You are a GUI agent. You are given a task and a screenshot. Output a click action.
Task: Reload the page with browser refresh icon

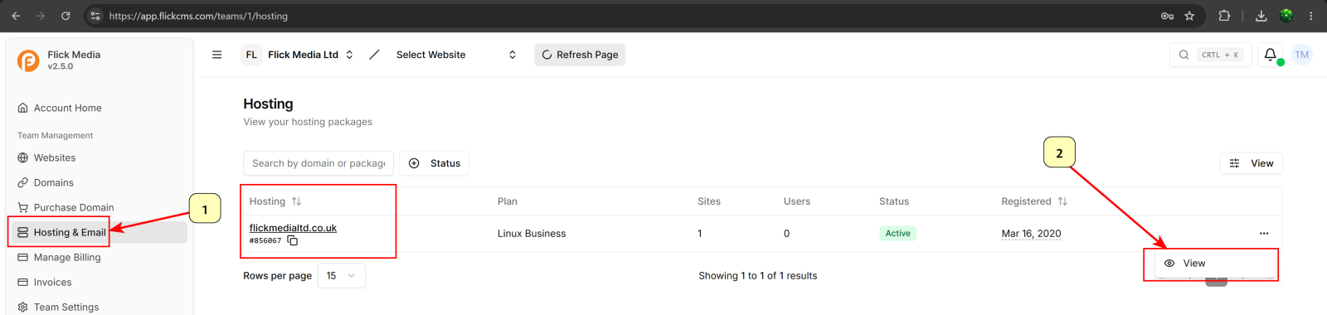[66, 16]
